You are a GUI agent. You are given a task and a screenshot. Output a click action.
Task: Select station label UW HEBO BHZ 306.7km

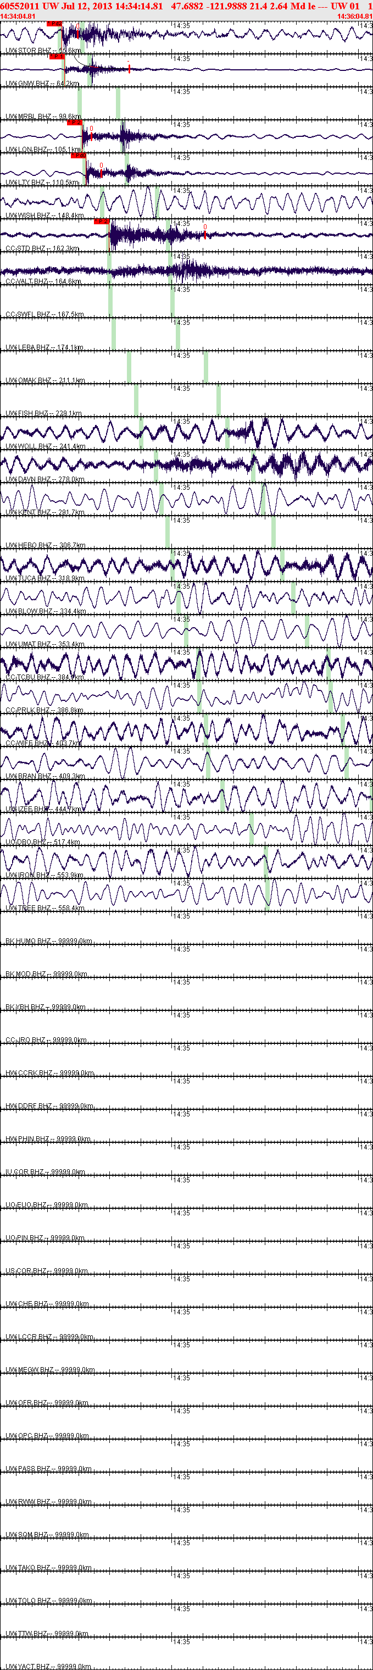(46, 546)
